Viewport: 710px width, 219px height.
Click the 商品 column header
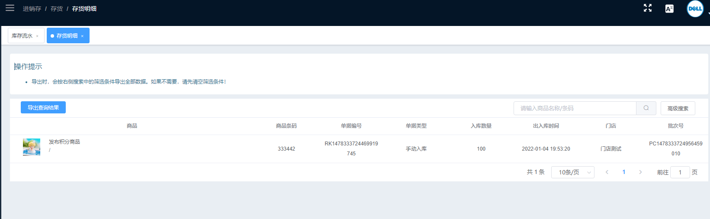click(x=132, y=126)
